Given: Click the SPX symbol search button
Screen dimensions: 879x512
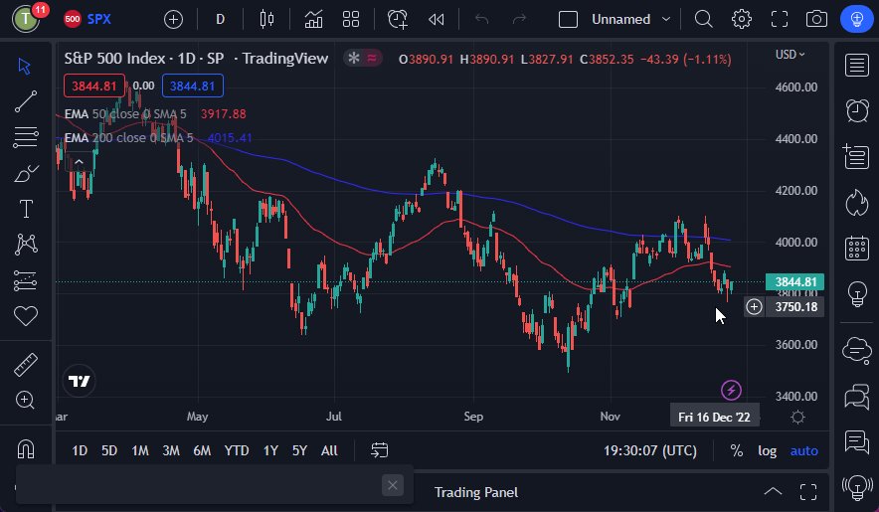Looking at the screenshot, I should [x=88, y=19].
